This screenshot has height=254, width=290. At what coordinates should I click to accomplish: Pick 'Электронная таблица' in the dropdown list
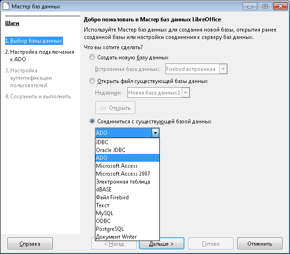(x=127, y=182)
